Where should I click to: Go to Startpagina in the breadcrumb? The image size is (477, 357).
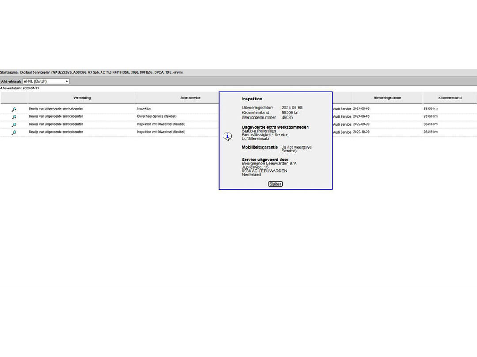tap(9, 72)
